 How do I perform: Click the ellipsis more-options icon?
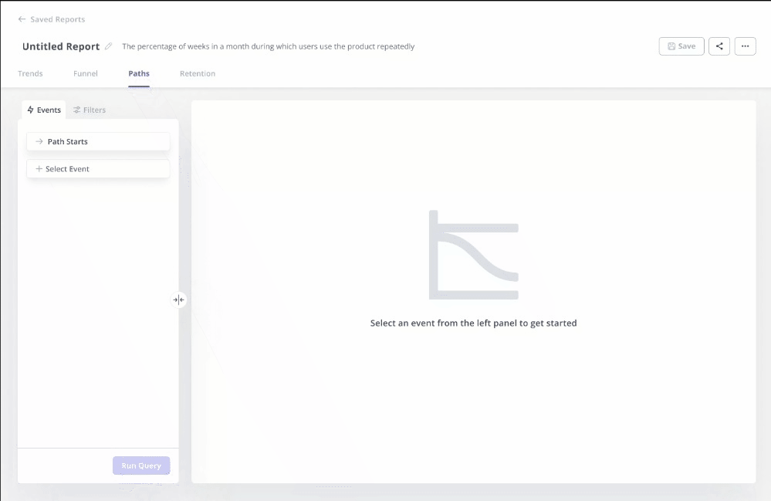[x=745, y=46]
